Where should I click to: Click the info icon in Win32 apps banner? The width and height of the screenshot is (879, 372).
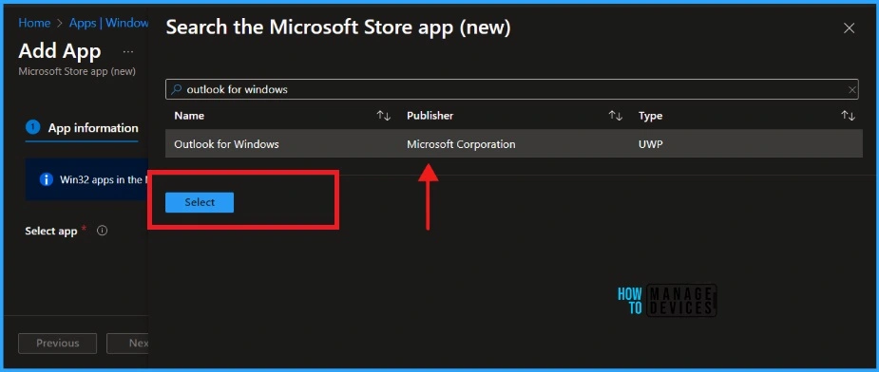point(47,179)
